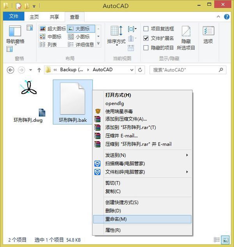
Task: Switch layout to Small icons
Action: click(x=79, y=37)
